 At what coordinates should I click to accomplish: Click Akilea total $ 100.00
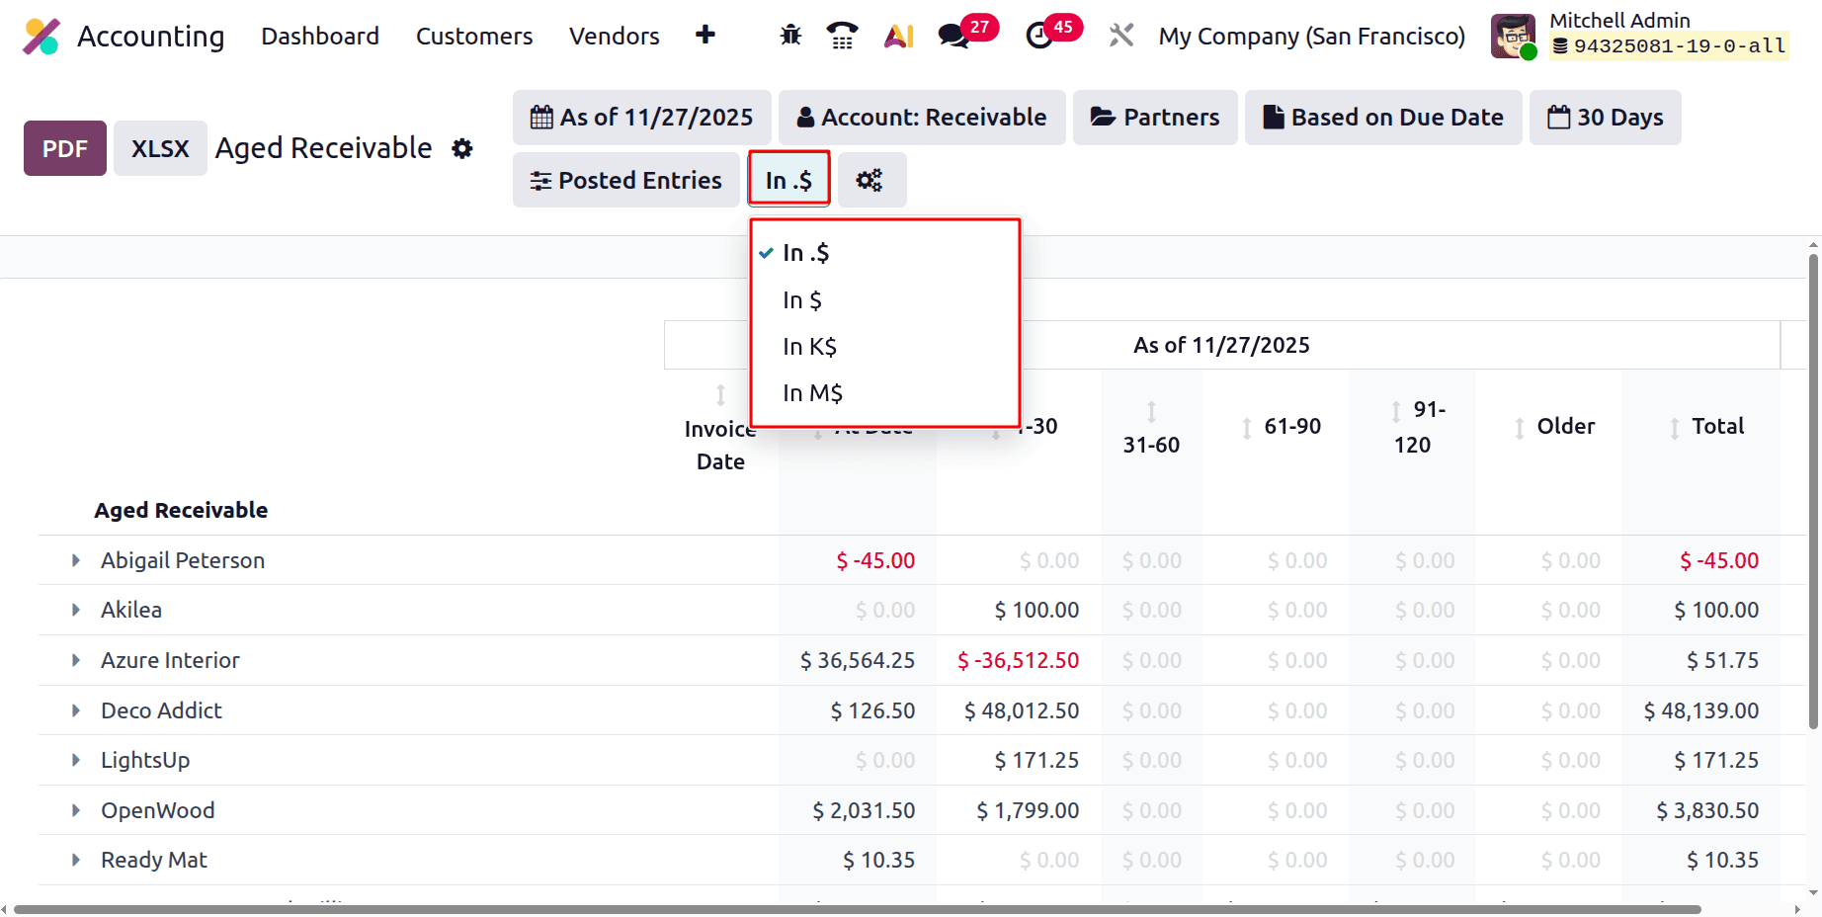click(1716, 610)
